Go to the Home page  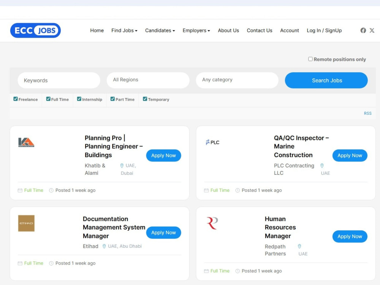tap(97, 30)
